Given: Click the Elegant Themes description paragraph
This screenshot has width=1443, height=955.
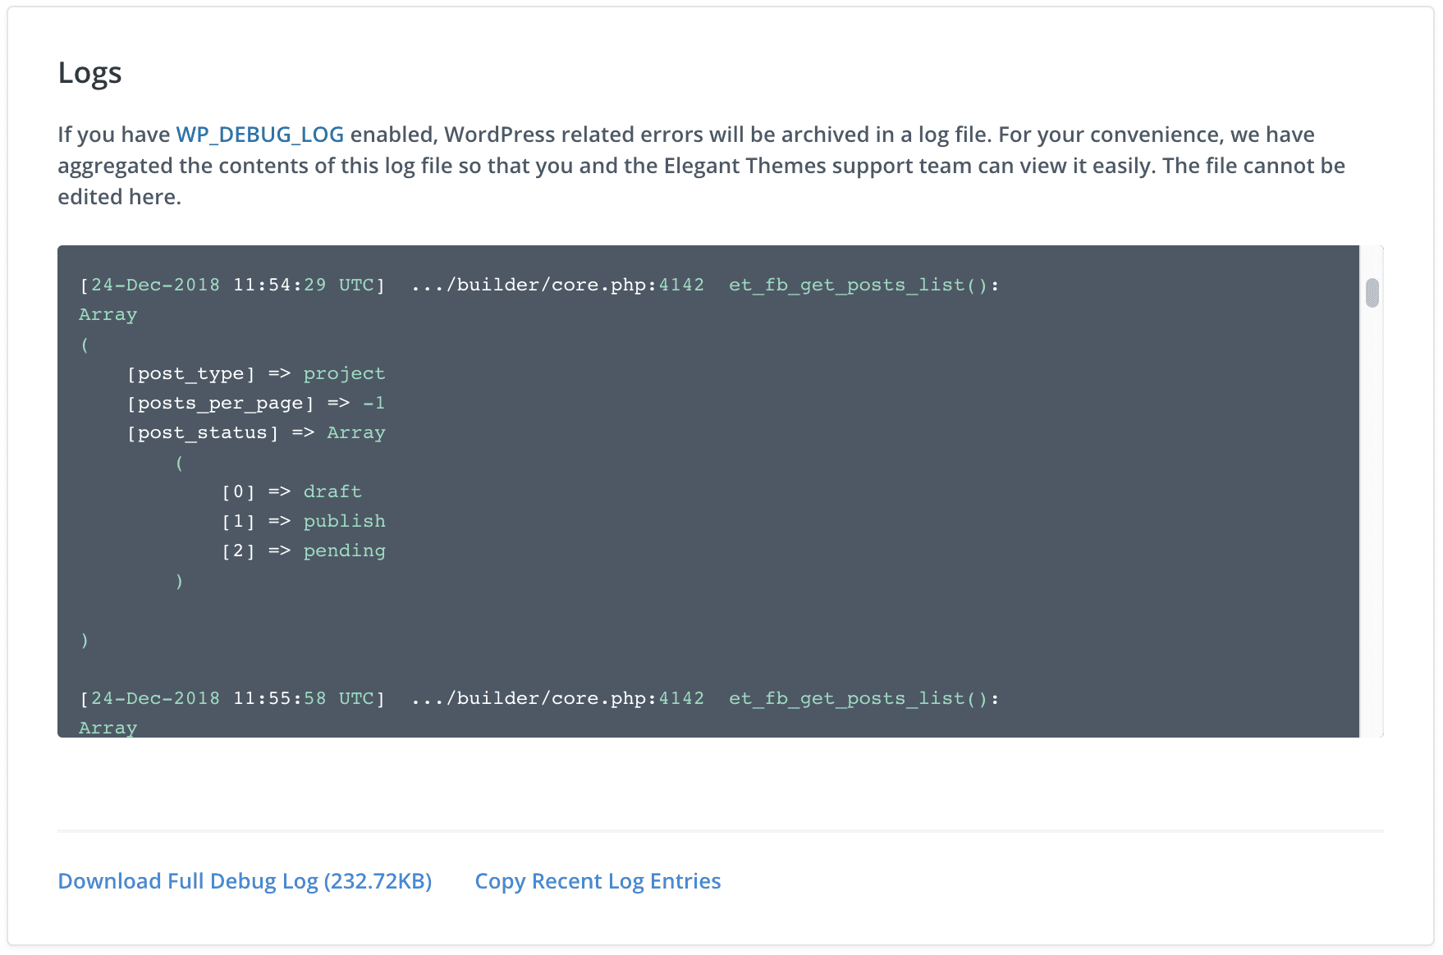Looking at the screenshot, I should click(701, 166).
